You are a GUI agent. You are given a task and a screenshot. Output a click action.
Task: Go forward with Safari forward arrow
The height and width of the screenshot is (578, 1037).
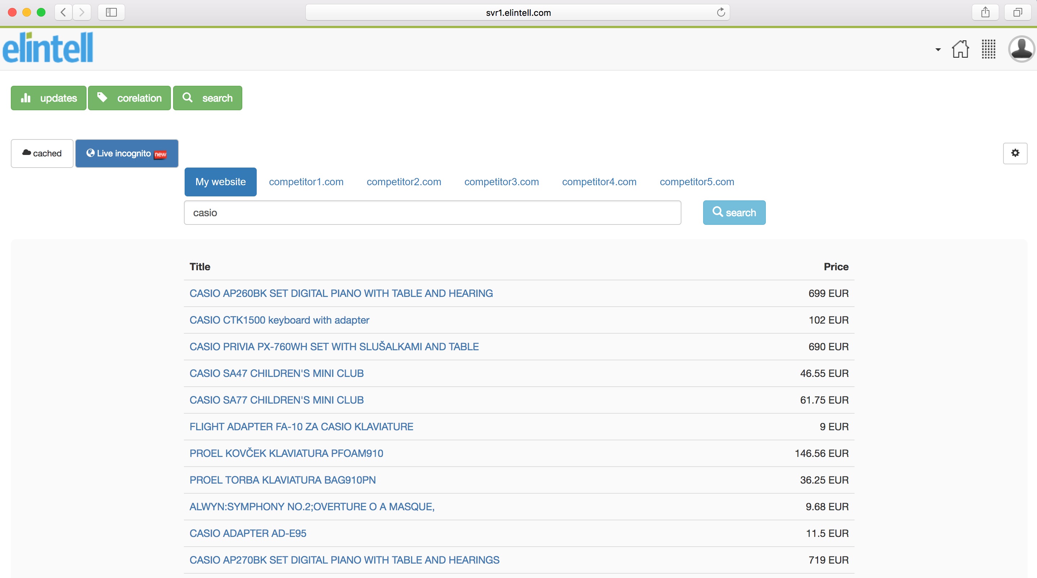coord(82,12)
